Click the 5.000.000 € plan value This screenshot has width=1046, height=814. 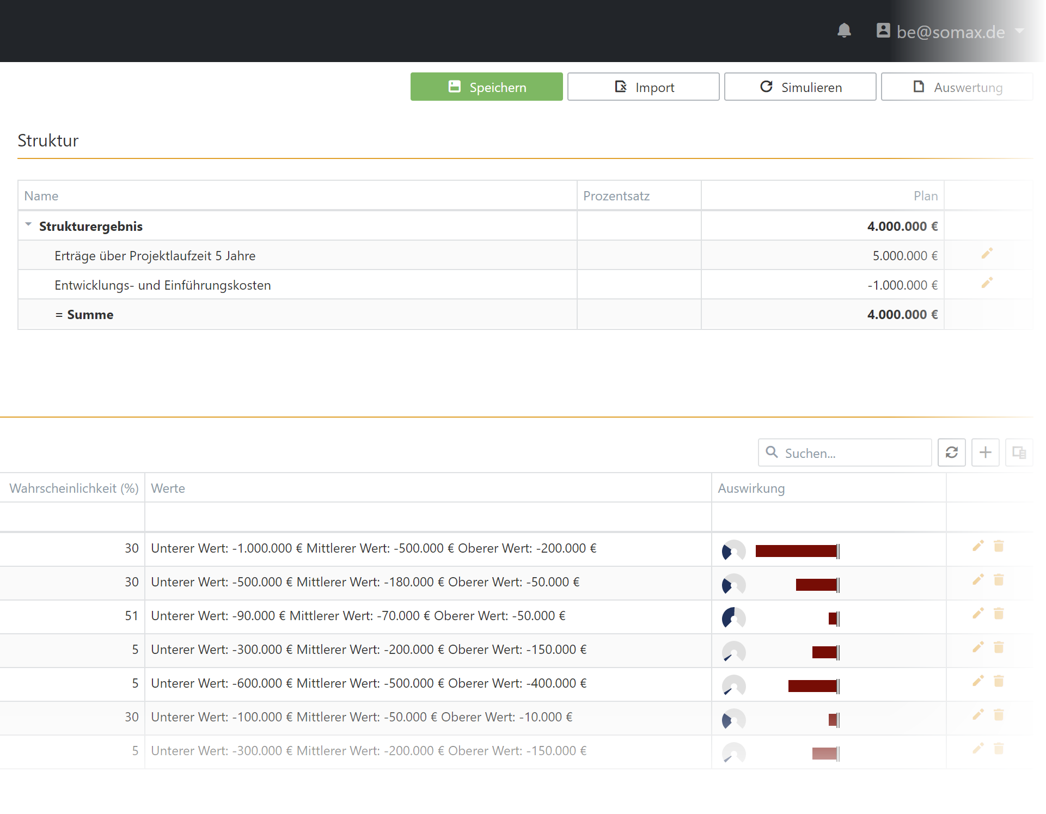[x=905, y=256]
